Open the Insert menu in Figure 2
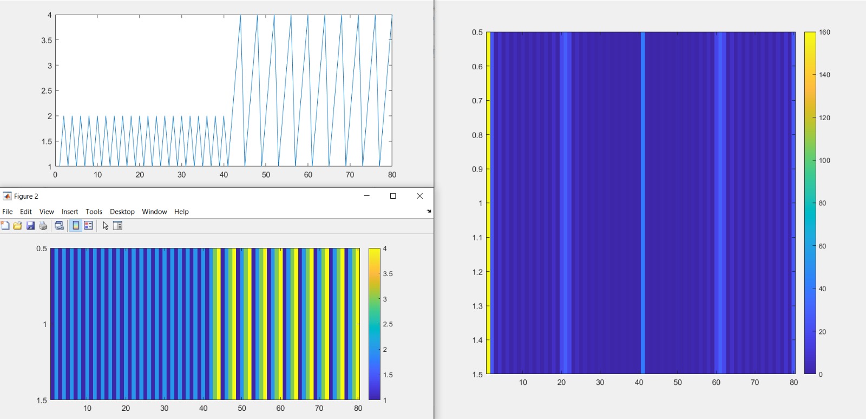The height and width of the screenshot is (419, 866). [70, 212]
